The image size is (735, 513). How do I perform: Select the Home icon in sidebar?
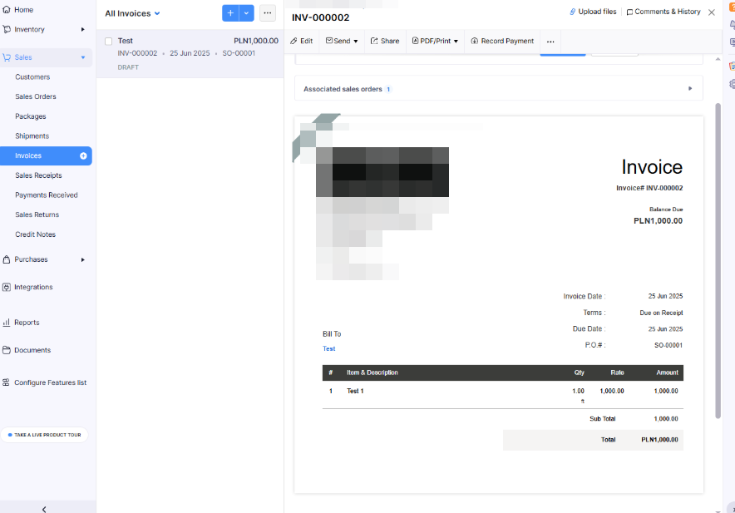pos(8,10)
